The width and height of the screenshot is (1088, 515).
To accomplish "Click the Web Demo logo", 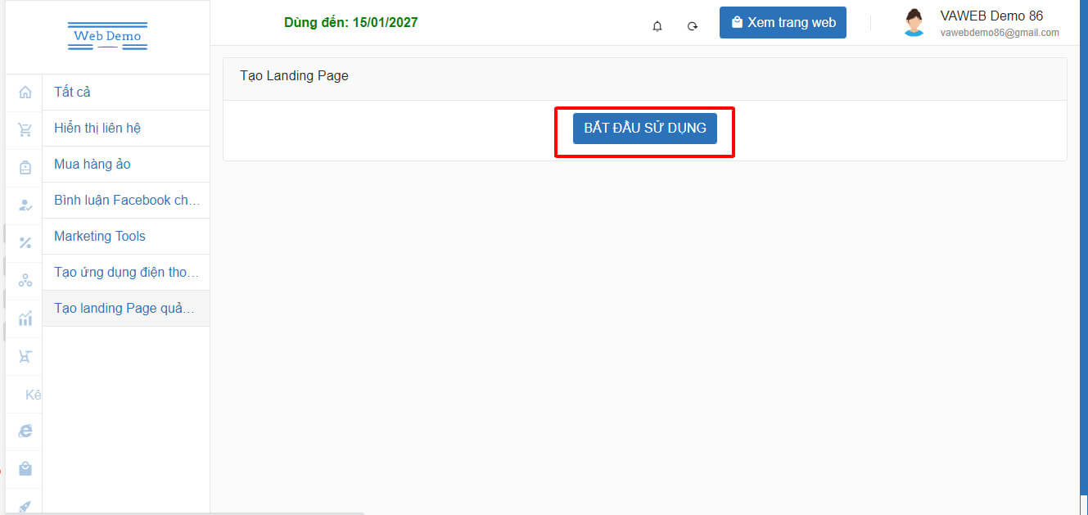I will 107,36.
